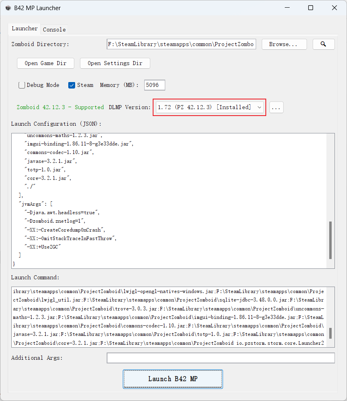Viewport: 347px width, 401px height.
Task: Enable the Debug Mode checkbox
Action: [22, 85]
